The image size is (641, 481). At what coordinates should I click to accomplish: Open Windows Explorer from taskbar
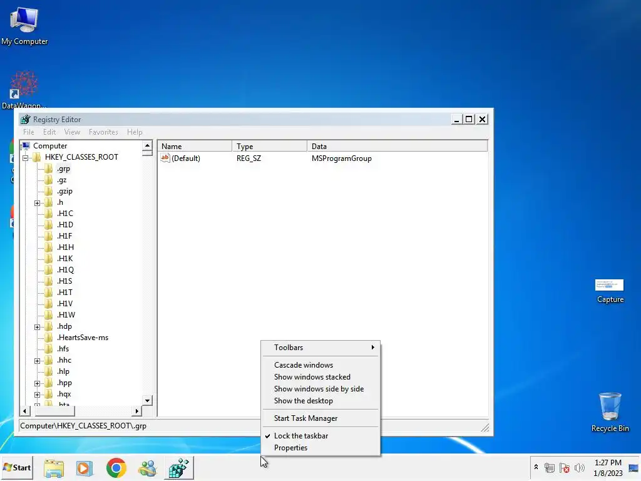pyautogui.click(x=54, y=468)
